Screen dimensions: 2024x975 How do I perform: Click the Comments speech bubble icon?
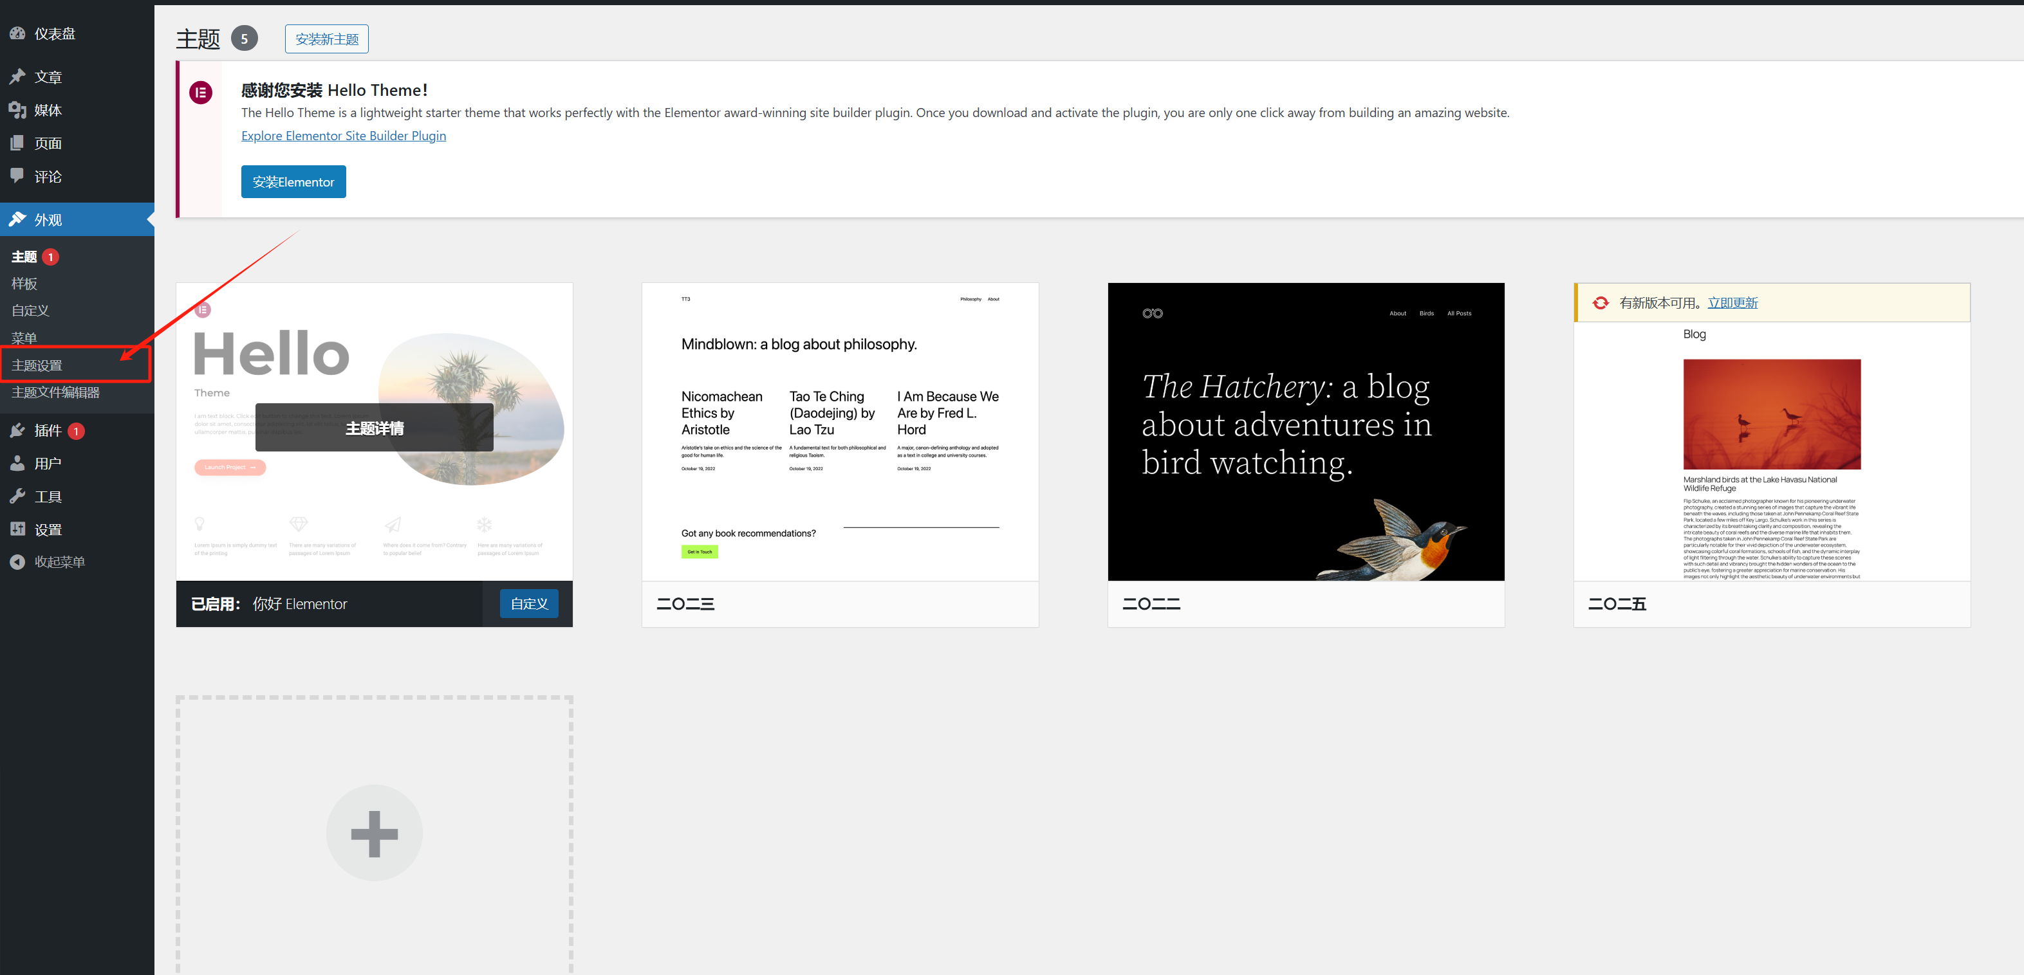coord(17,176)
